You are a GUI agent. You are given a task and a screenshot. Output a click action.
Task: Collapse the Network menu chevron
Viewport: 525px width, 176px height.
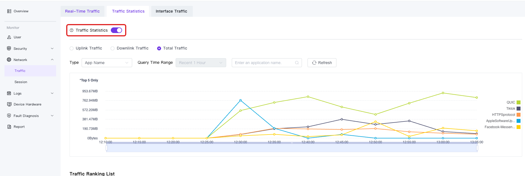[x=52, y=60]
